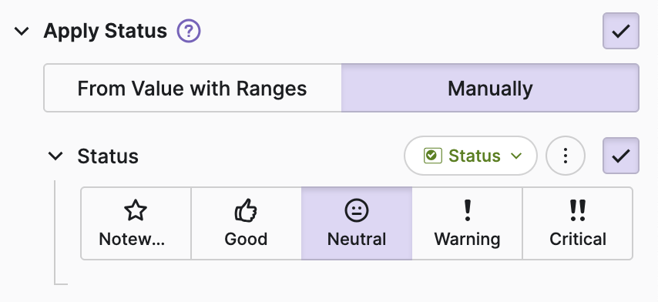
Task: Open the three-dot more options menu
Action: [x=566, y=156]
